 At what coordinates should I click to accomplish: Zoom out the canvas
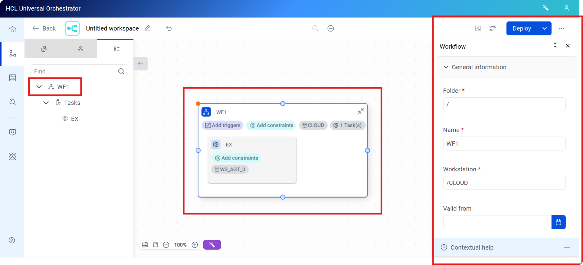[x=166, y=245]
